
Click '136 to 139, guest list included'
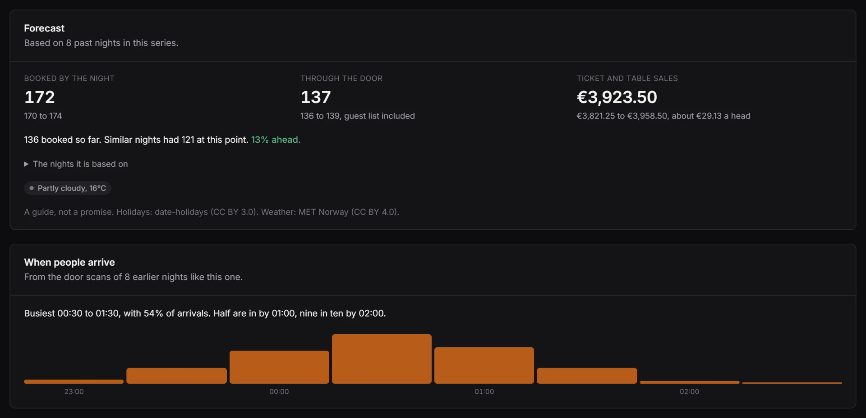tap(358, 116)
